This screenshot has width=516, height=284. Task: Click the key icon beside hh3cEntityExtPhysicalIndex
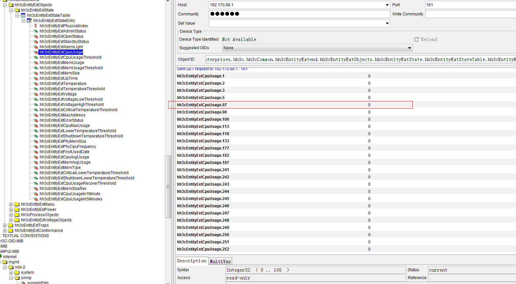tap(36, 26)
